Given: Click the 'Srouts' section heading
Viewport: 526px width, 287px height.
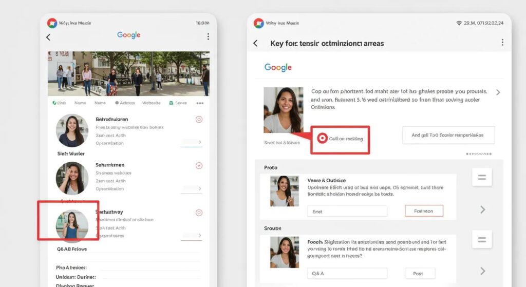Looking at the screenshot, I should pos(273,228).
